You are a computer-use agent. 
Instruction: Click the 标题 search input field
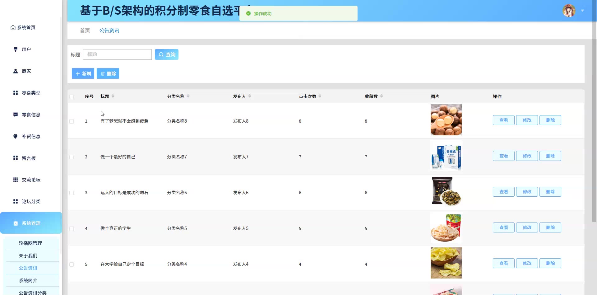[117, 54]
